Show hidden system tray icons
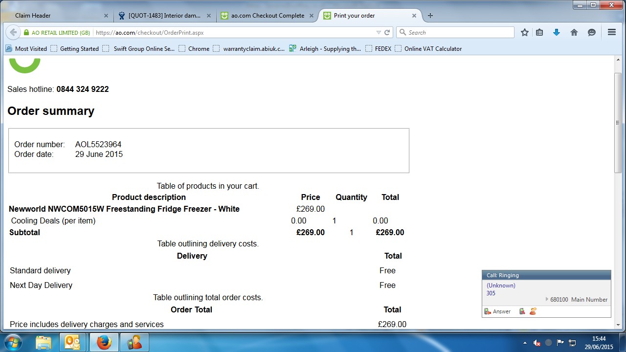 tap(525, 343)
